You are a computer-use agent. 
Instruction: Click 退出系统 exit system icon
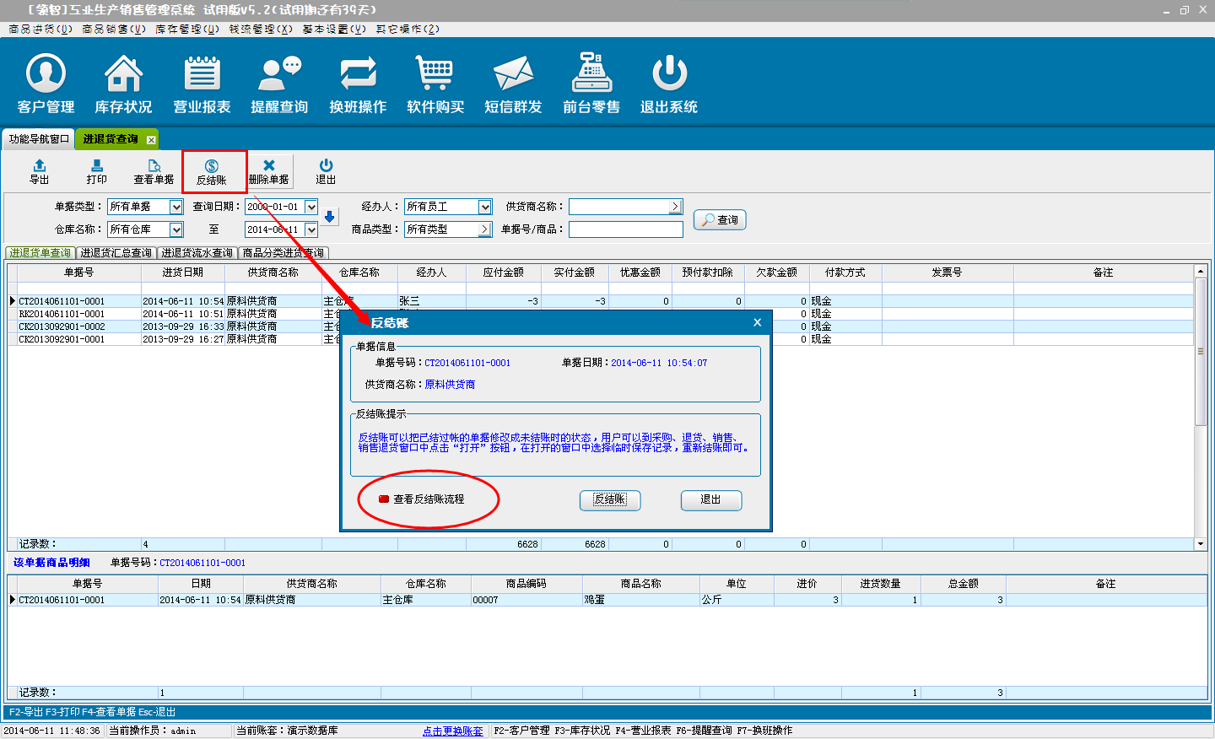pyautogui.click(x=669, y=84)
